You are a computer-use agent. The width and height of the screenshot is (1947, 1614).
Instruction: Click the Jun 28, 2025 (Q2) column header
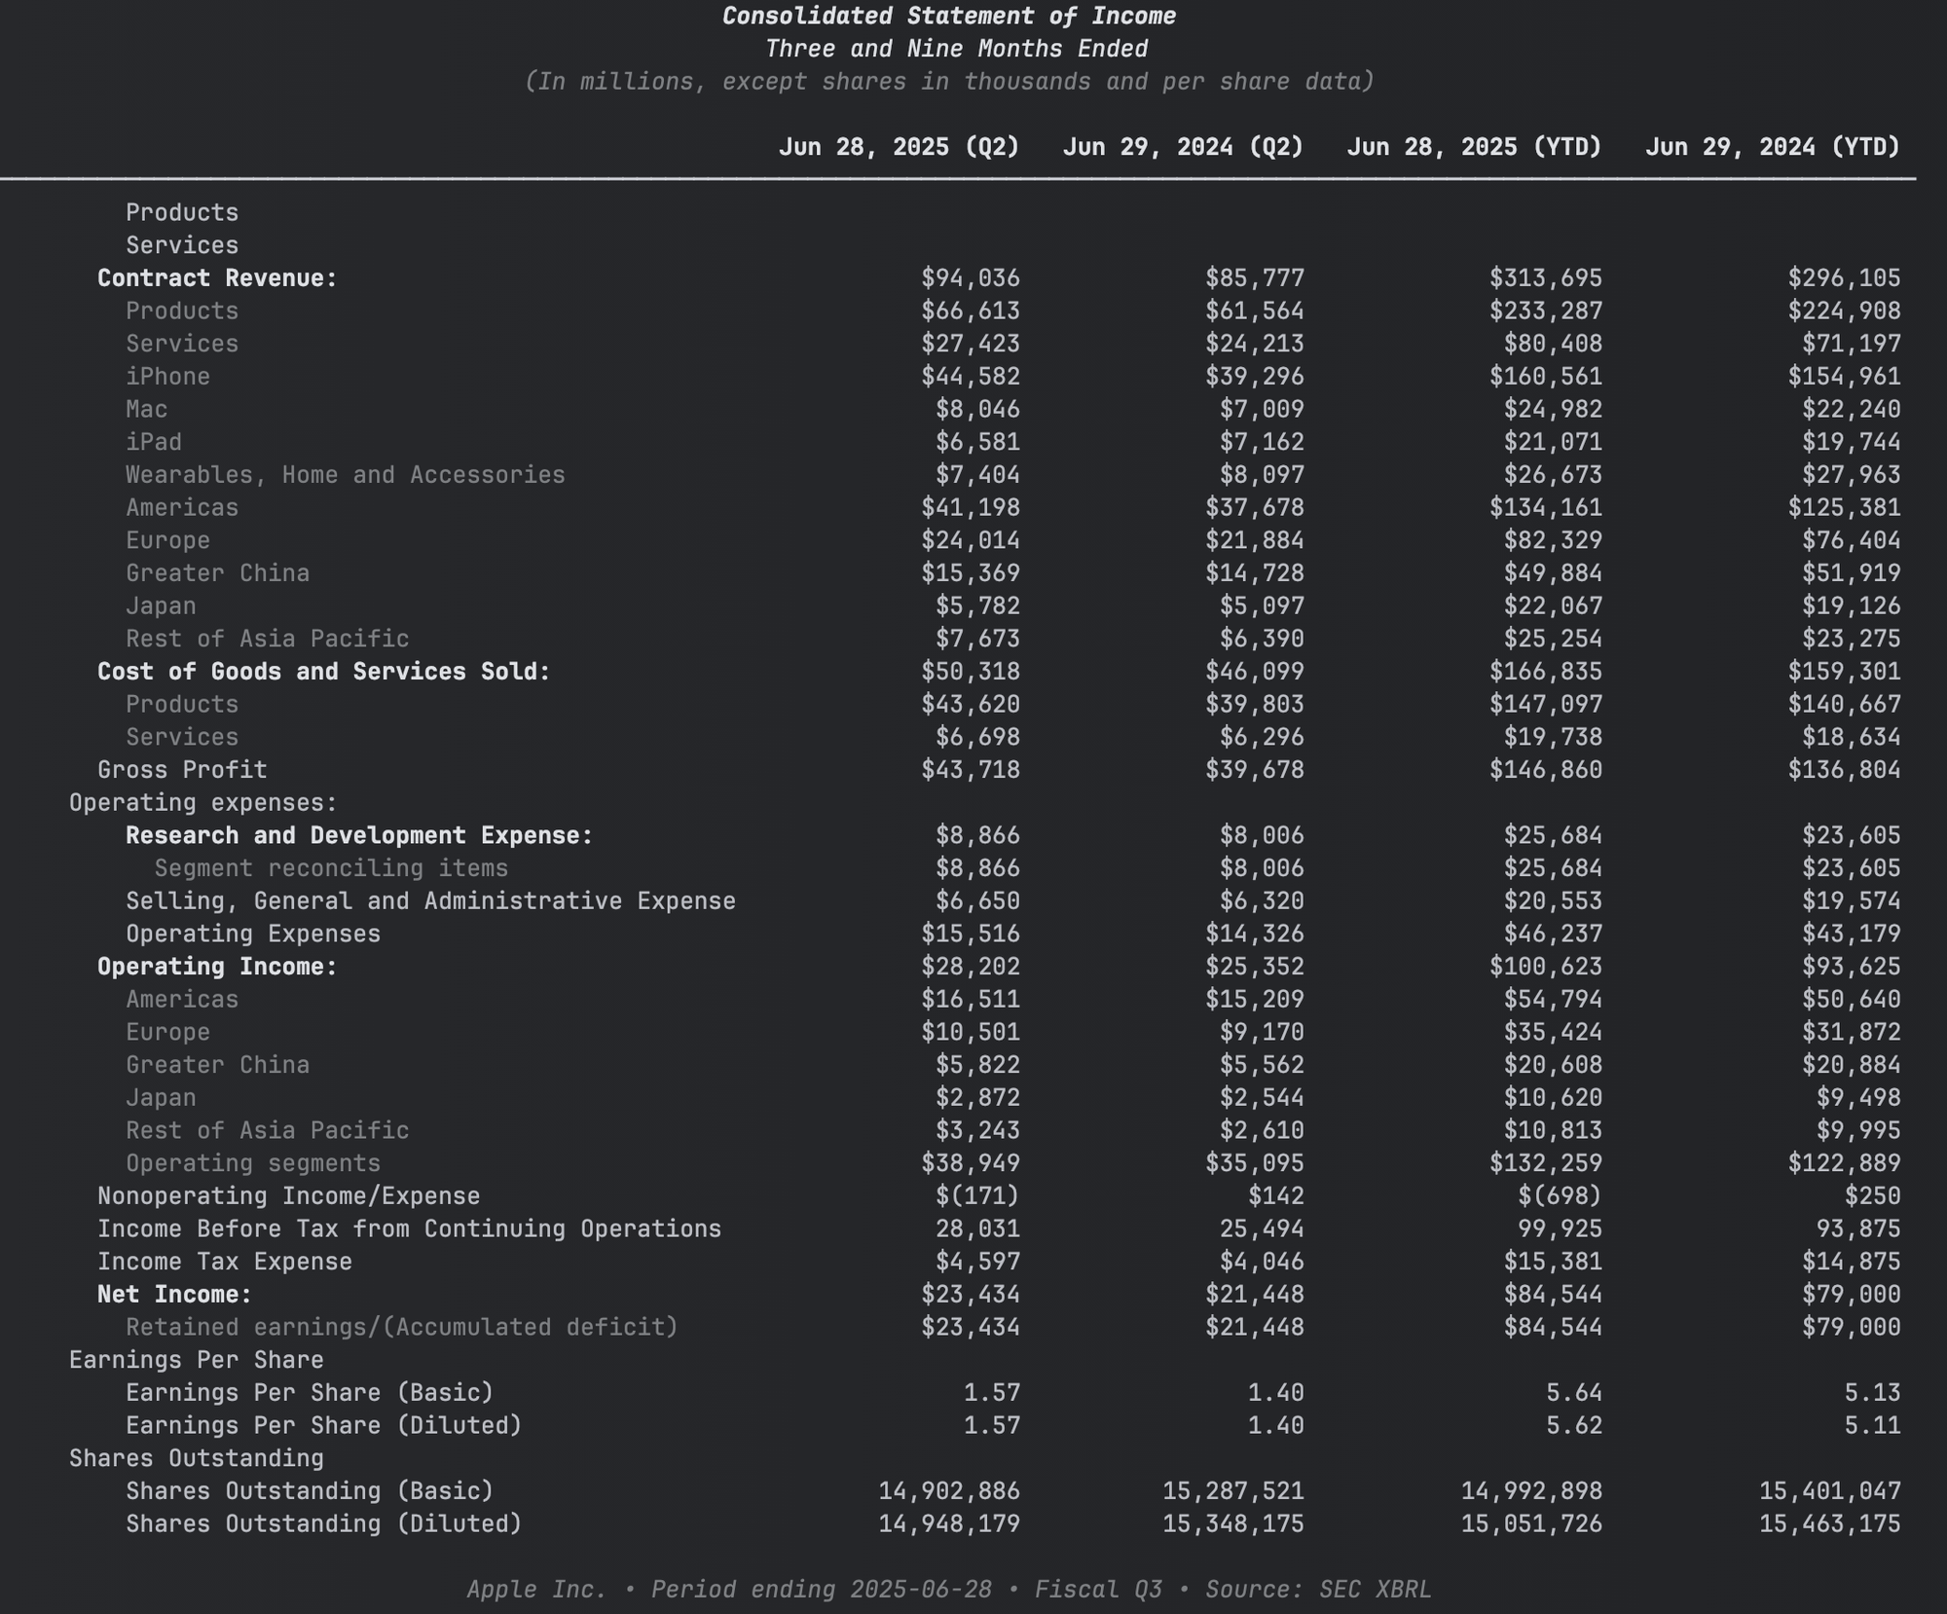(899, 147)
